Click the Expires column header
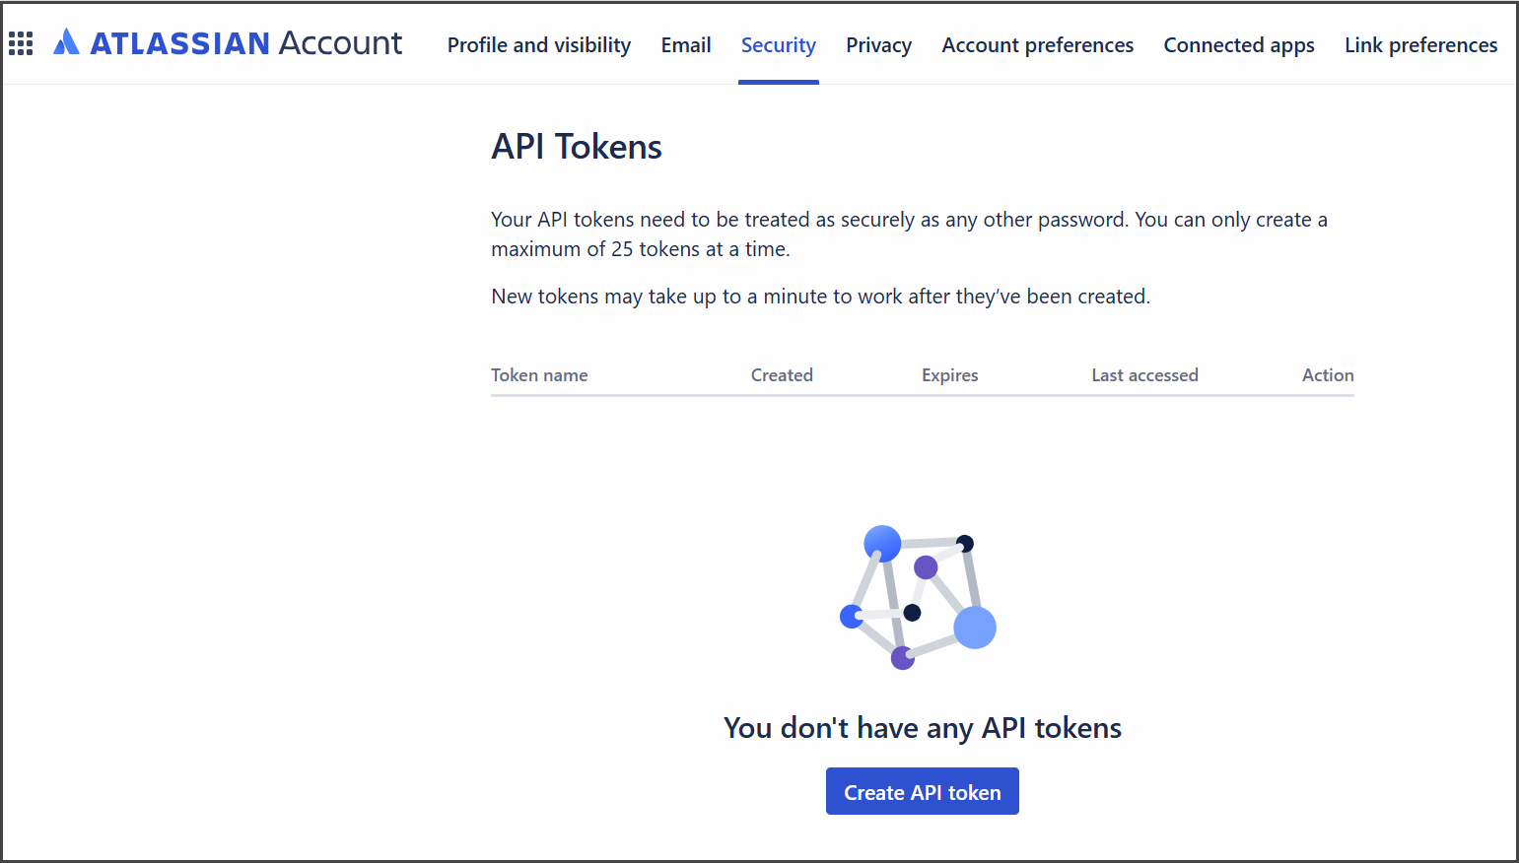The image size is (1519, 863). 949,375
